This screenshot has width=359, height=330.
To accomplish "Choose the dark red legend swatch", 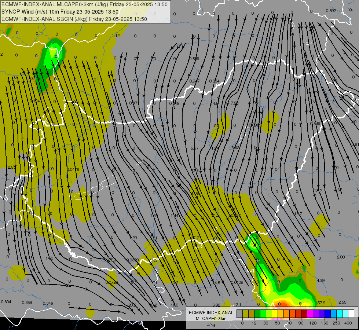I will (304, 313).
